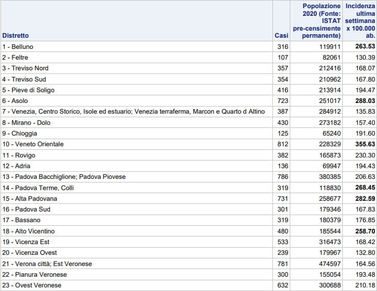377x291 pixels.
Task: Click the 7 - Venezia, Centro Storico row label
Action: pyautogui.click(x=133, y=112)
